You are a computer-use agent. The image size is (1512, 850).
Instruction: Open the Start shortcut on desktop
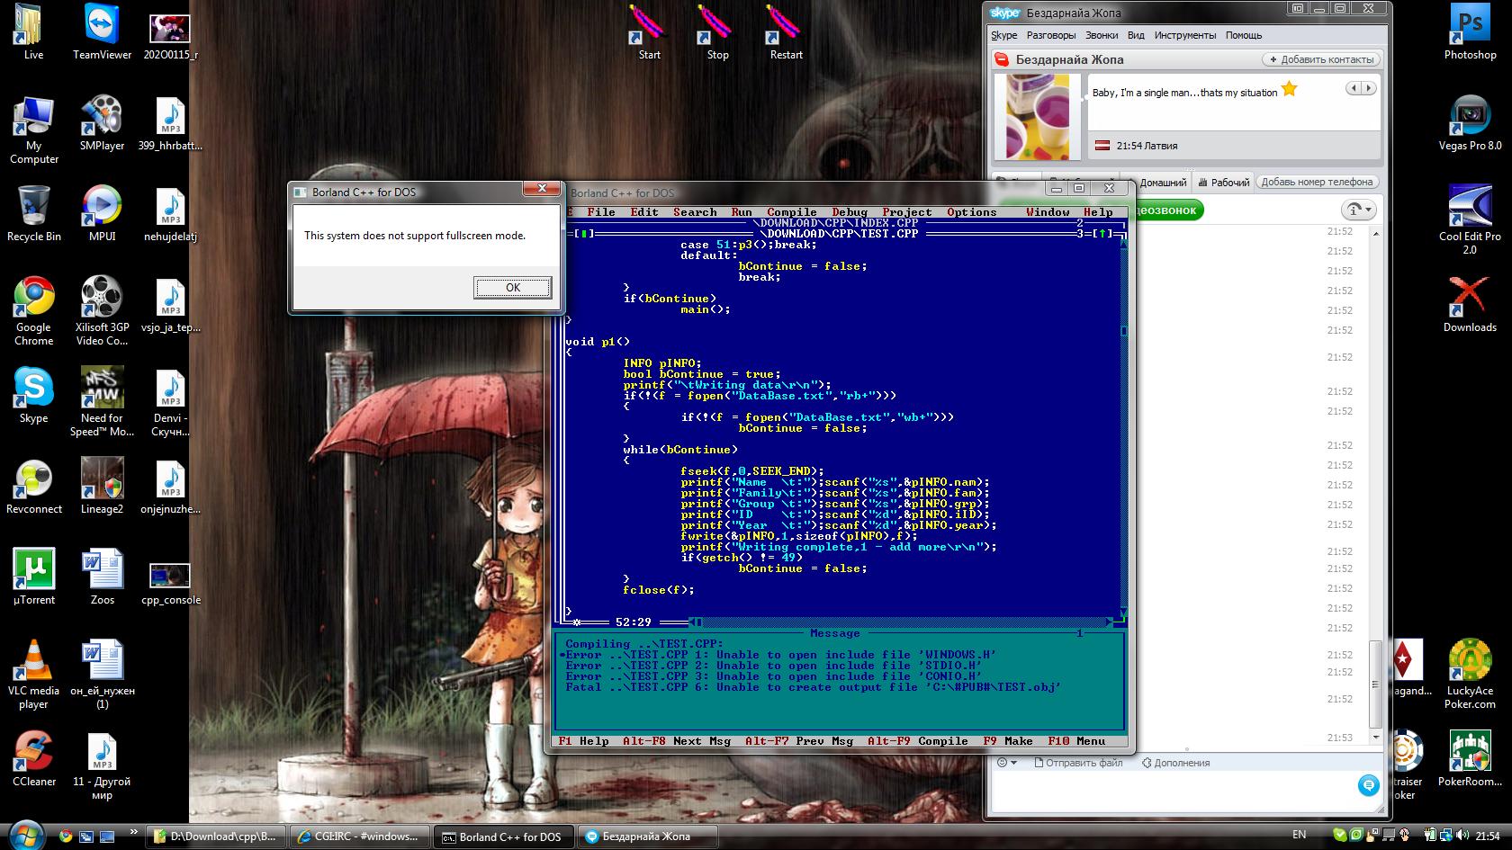click(649, 32)
